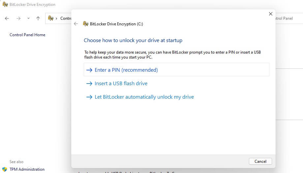The image size is (303, 173).
Task: Open Control Panel Home link
Action: coord(27,35)
